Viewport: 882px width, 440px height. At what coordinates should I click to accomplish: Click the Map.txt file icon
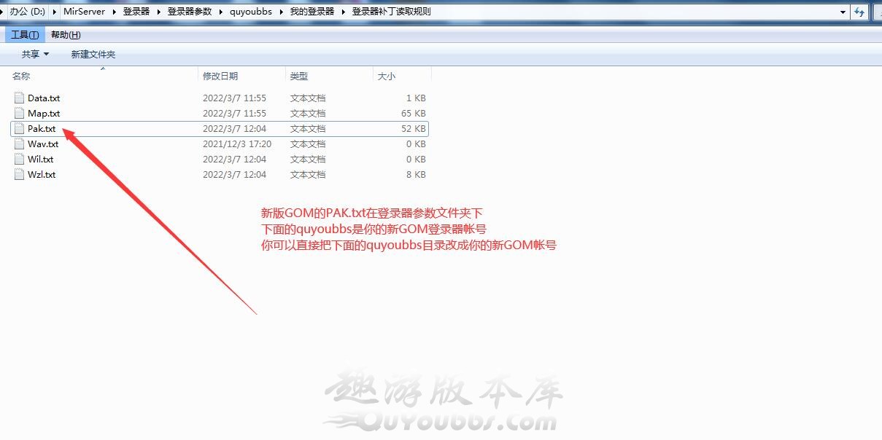[19, 113]
